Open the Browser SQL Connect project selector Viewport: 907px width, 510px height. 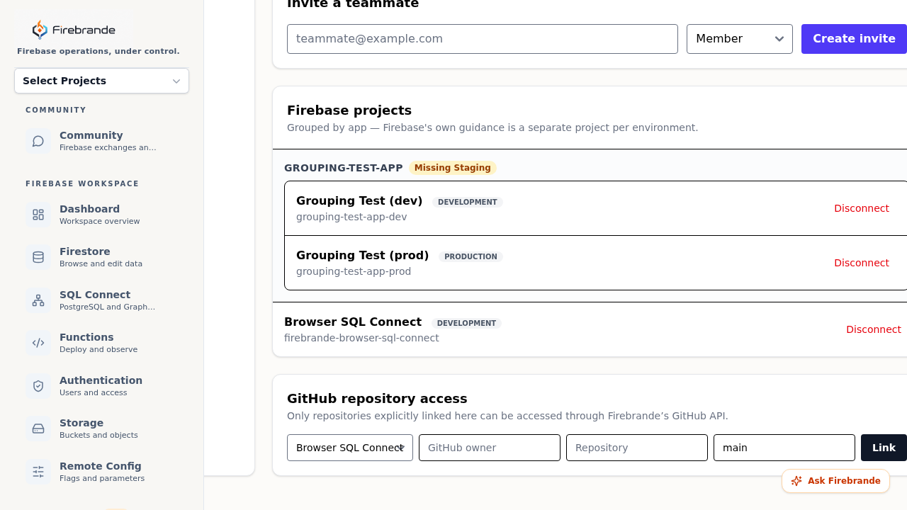[350, 448]
